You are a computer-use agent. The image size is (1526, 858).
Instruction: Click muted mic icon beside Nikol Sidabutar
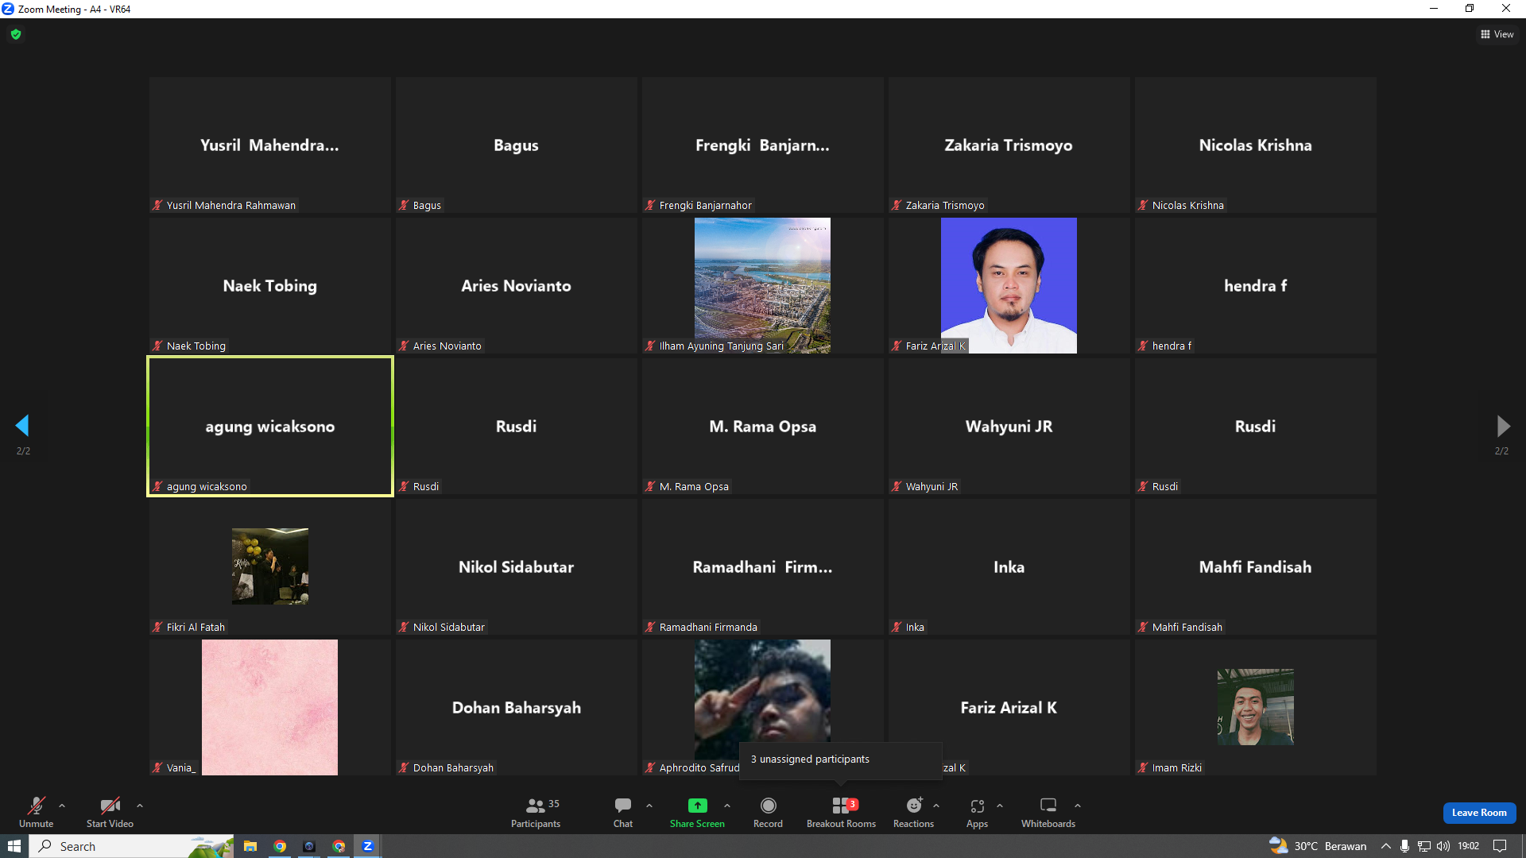(404, 627)
